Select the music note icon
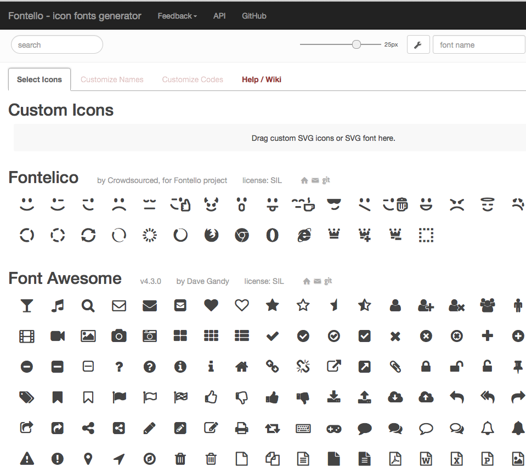This screenshot has width=526, height=467. (58, 305)
